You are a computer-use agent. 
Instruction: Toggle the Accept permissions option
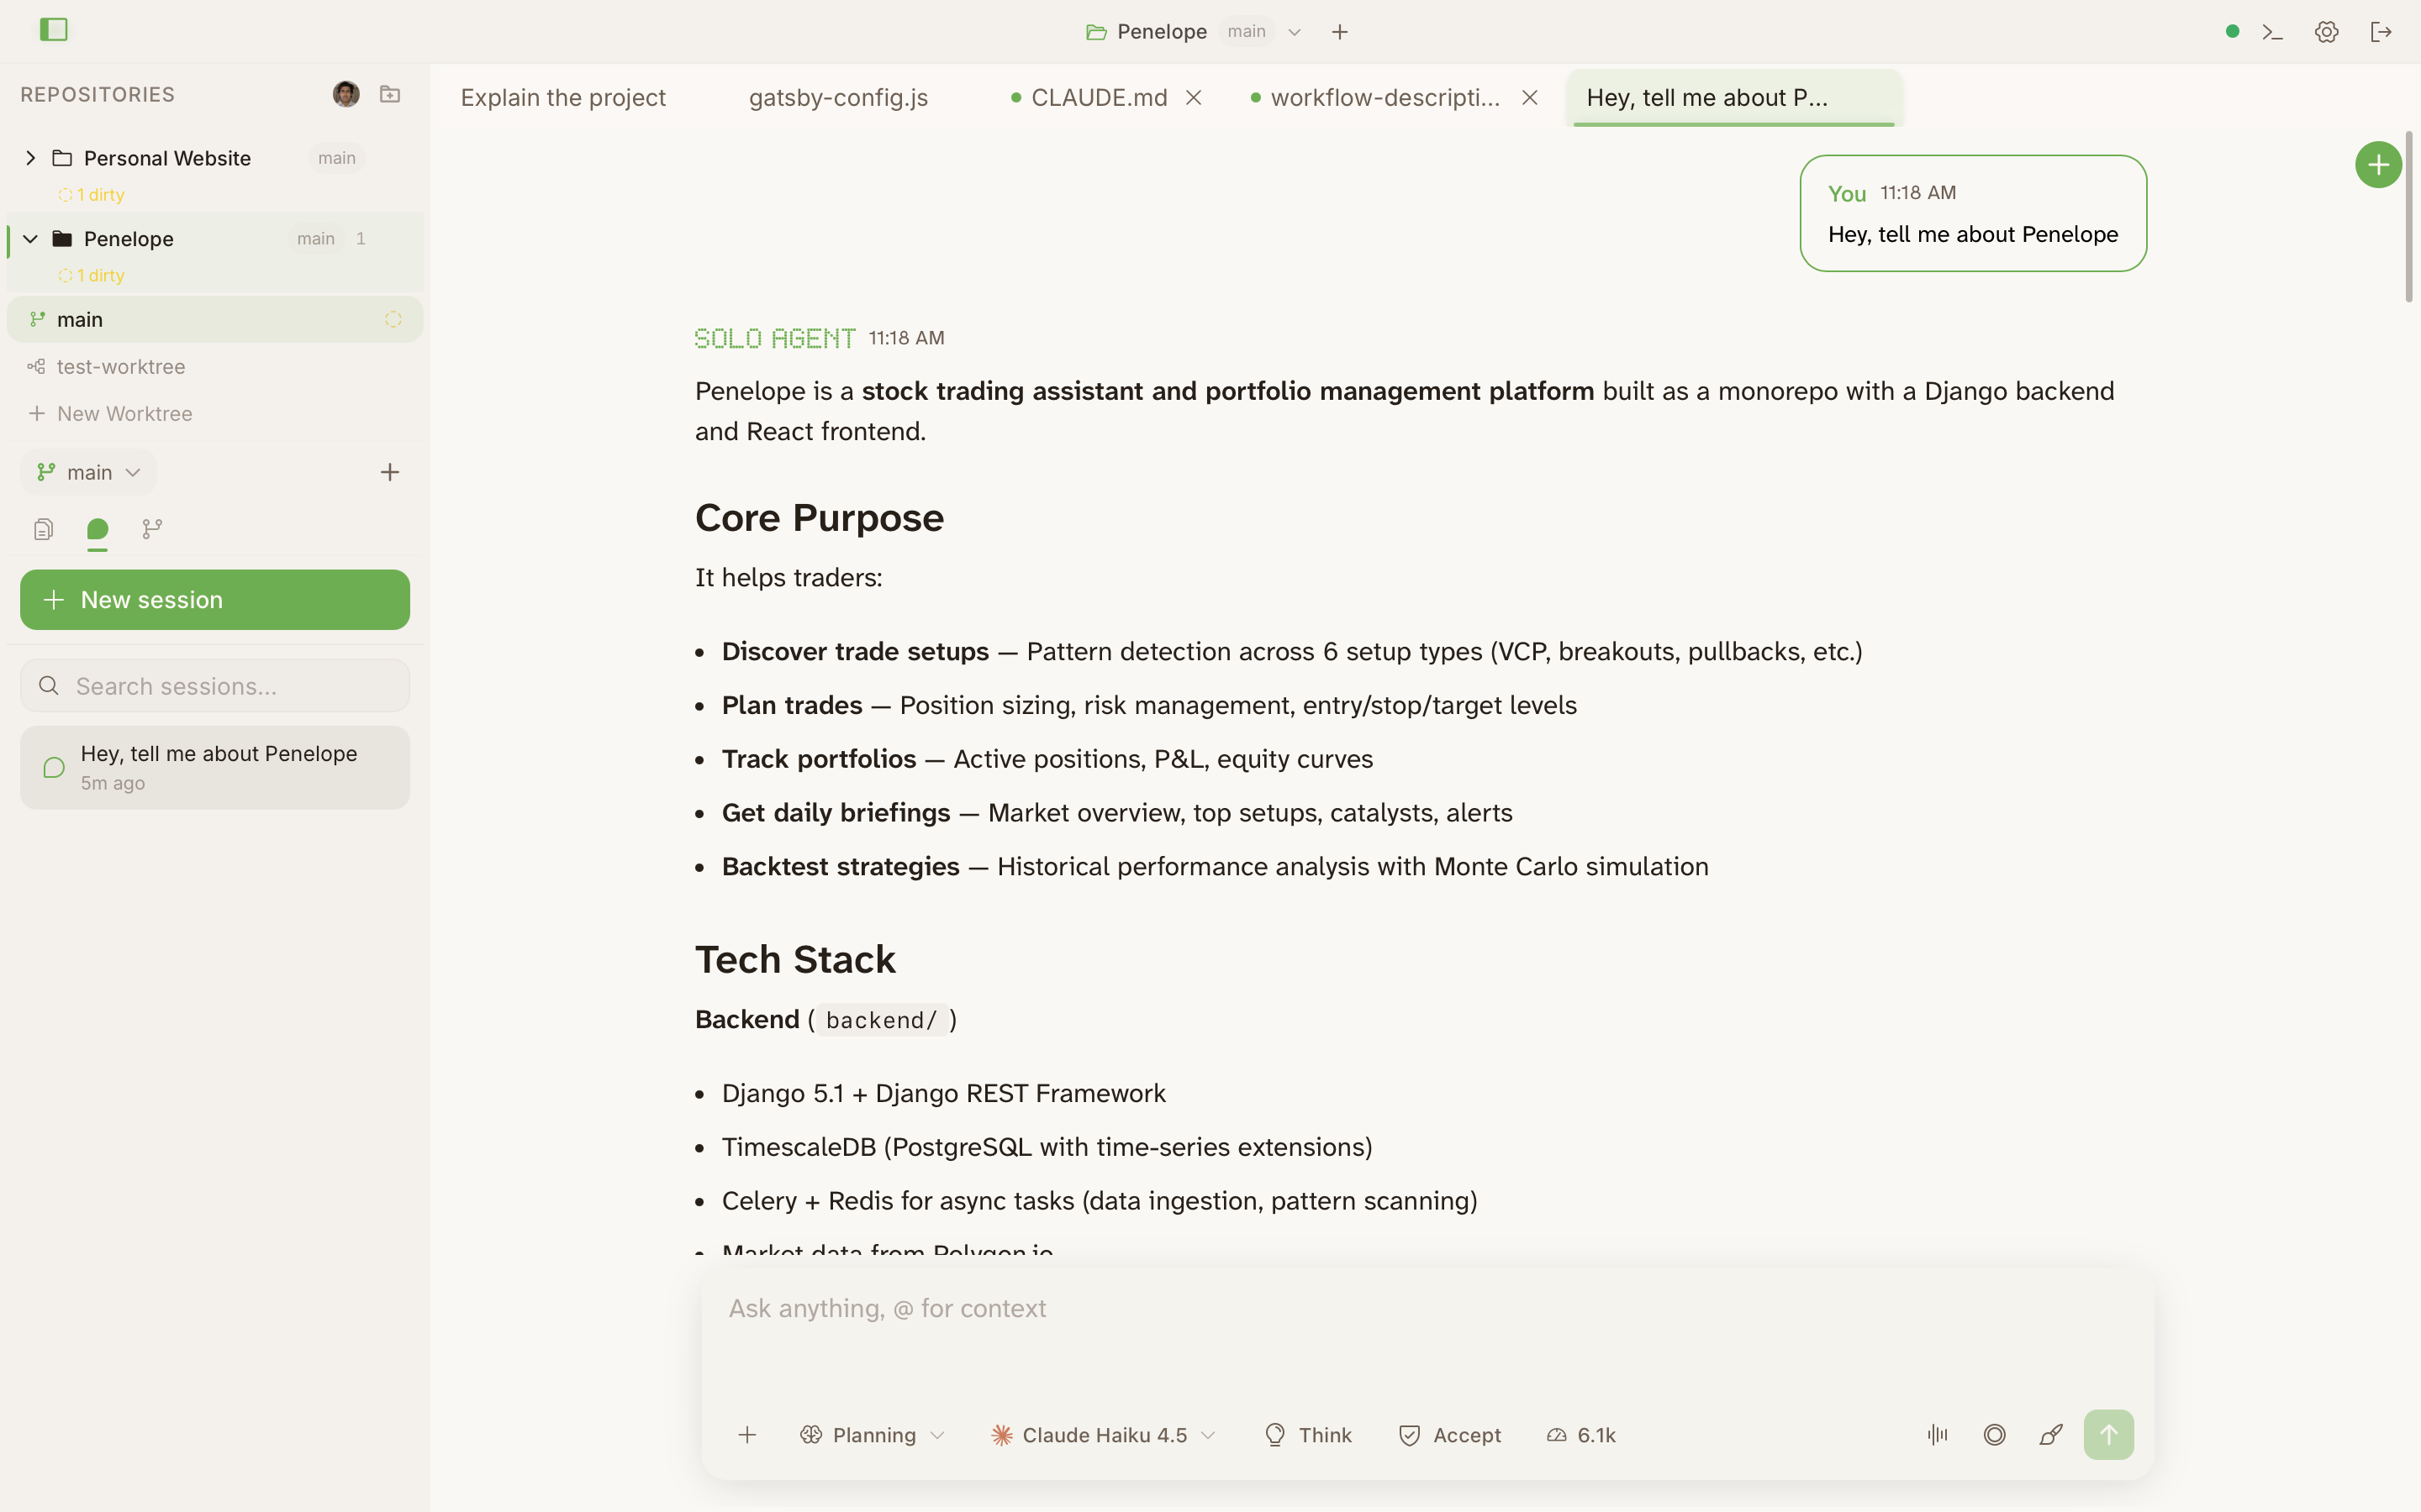point(1449,1435)
